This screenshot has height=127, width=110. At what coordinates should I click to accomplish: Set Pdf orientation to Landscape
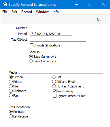pos(11,116)
